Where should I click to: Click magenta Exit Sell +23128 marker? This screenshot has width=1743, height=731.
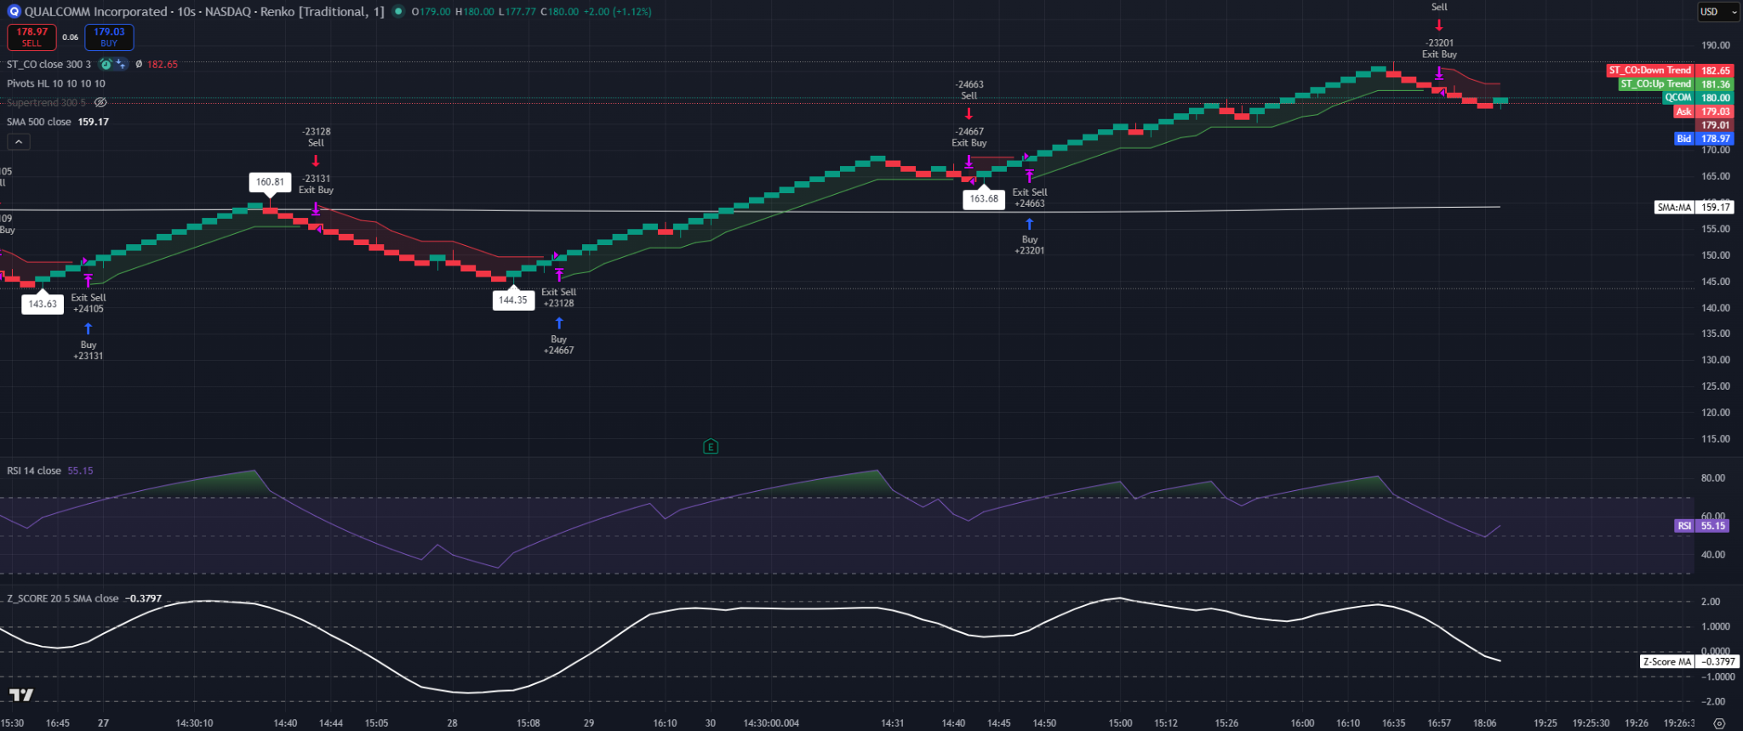coord(559,275)
